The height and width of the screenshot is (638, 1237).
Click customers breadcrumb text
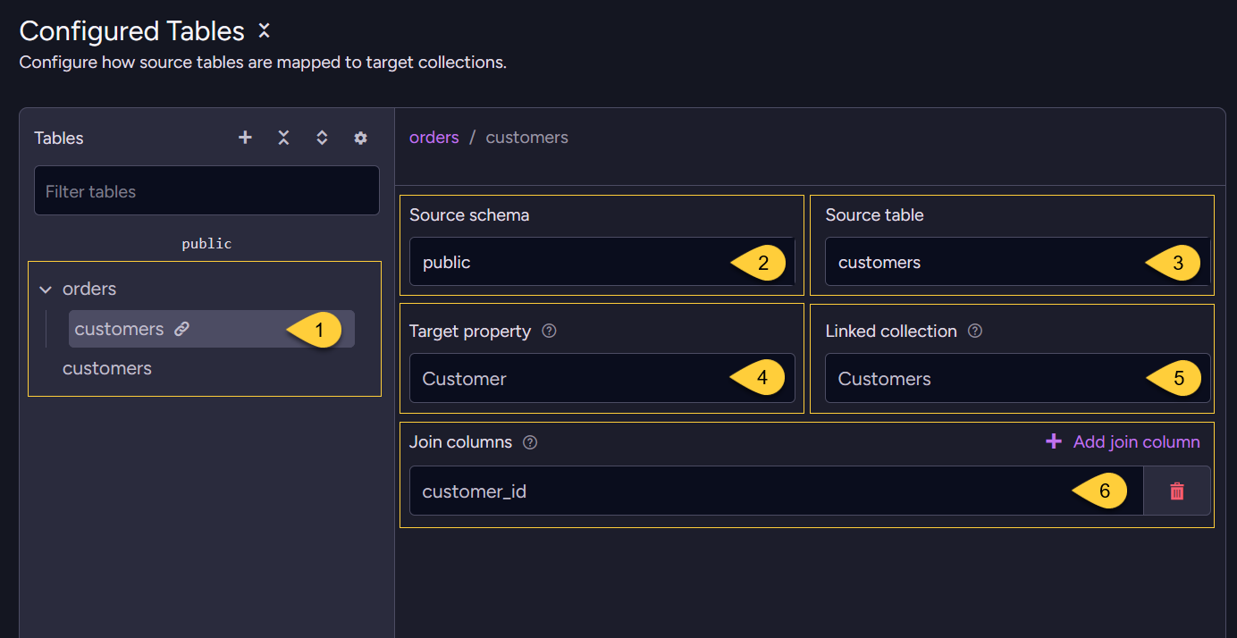[x=527, y=138]
